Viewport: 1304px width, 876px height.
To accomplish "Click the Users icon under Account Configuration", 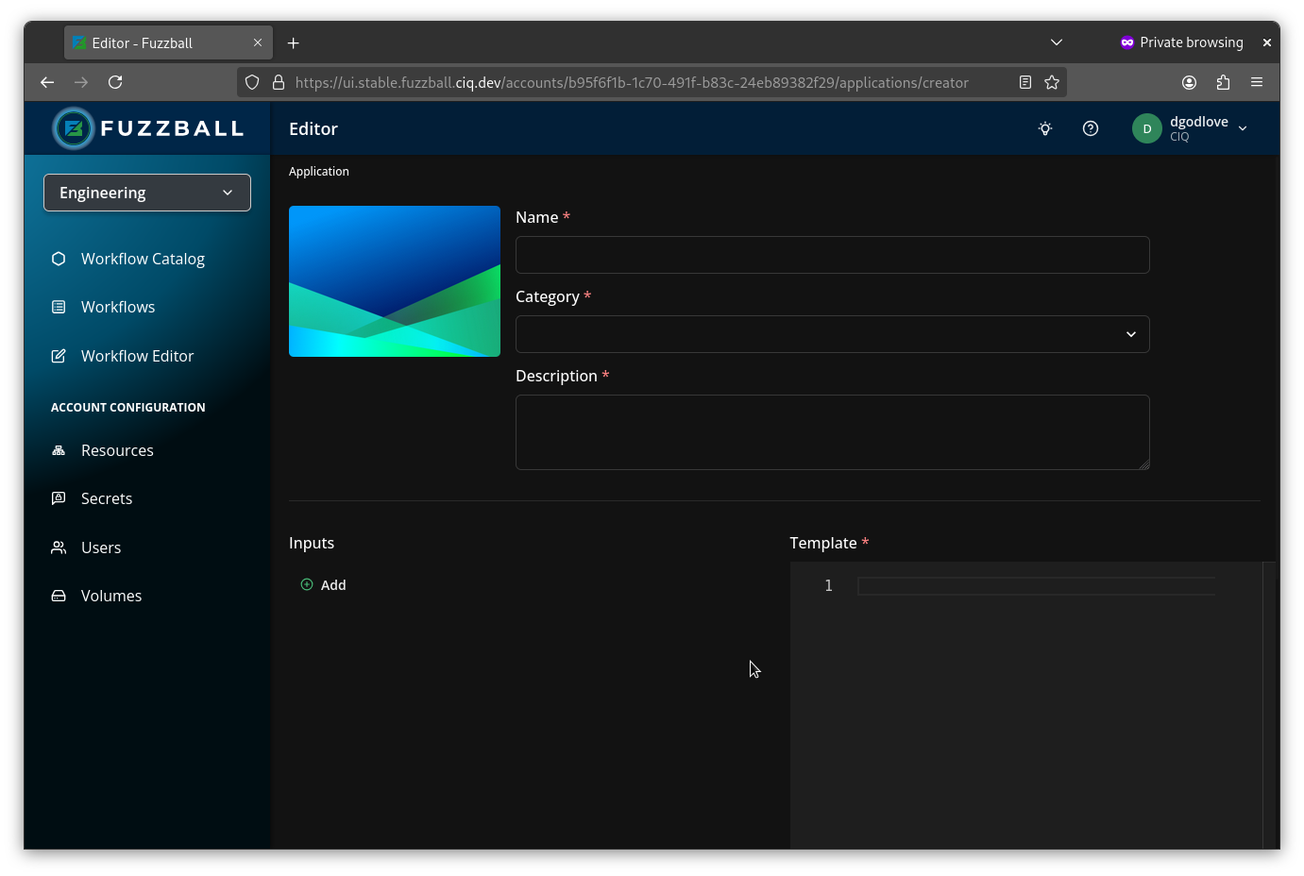I will click(x=58, y=547).
